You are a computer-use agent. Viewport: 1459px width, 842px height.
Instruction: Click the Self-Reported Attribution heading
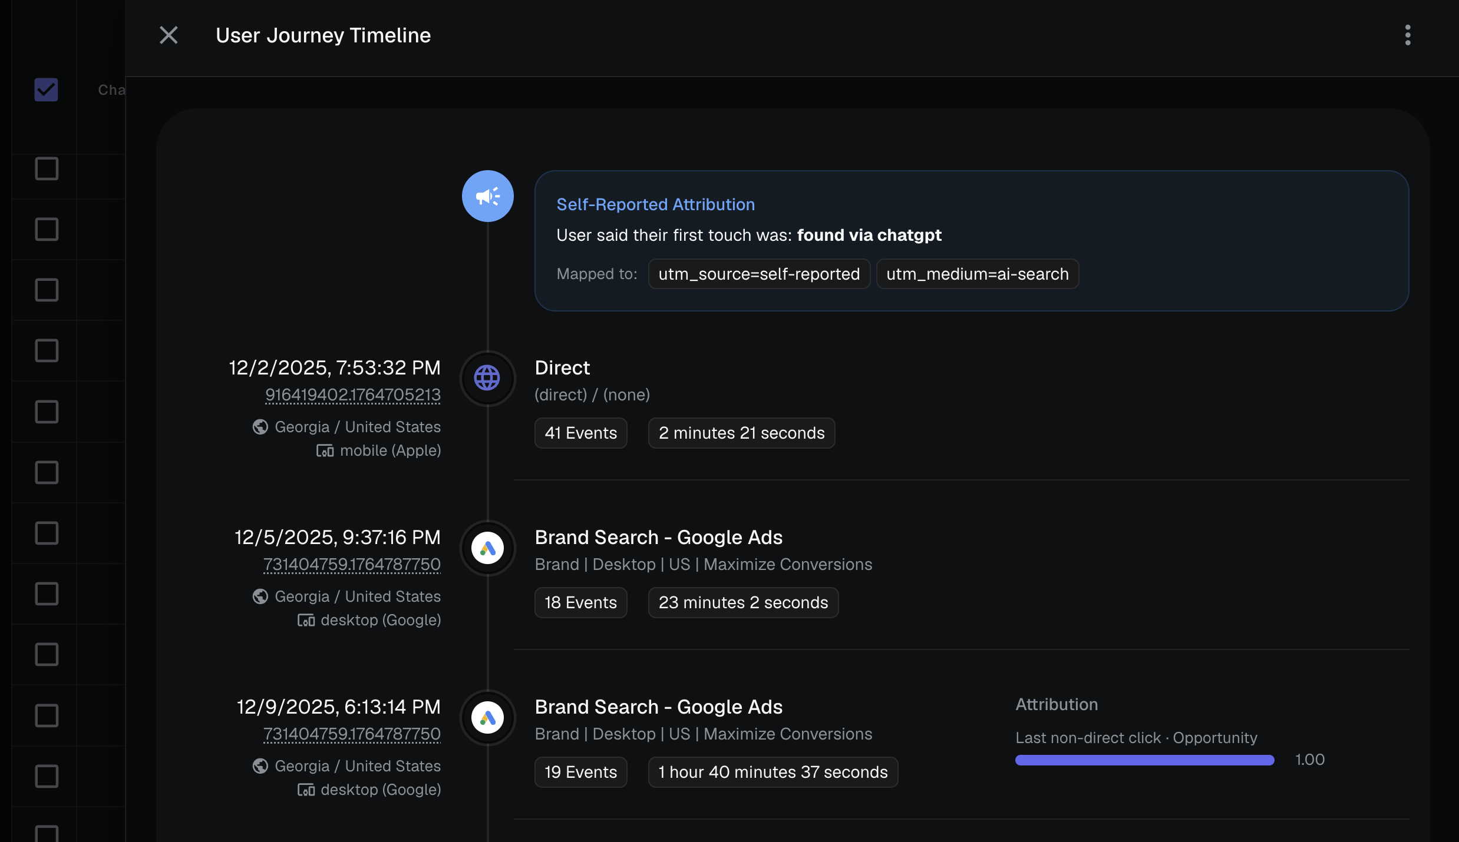pos(655,204)
